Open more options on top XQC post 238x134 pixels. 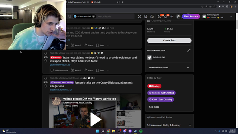point(108,45)
